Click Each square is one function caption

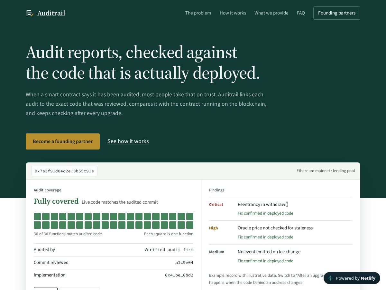pyautogui.click(x=169, y=234)
